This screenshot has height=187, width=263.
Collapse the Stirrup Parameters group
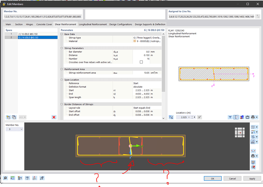pyautogui.click(x=62, y=48)
